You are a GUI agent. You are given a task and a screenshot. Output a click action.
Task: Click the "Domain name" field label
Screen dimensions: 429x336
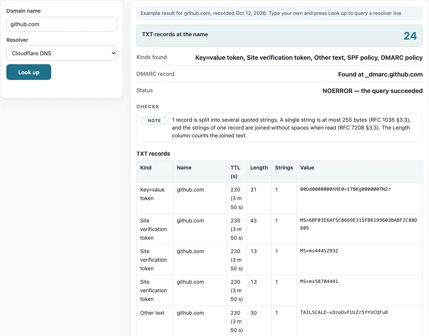[x=24, y=11]
